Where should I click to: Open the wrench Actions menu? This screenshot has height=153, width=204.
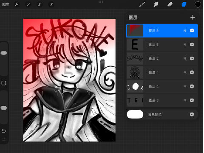click(17, 4)
